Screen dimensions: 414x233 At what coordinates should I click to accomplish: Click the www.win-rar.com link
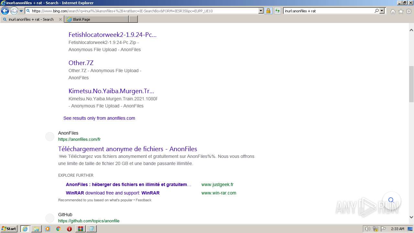(219, 193)
